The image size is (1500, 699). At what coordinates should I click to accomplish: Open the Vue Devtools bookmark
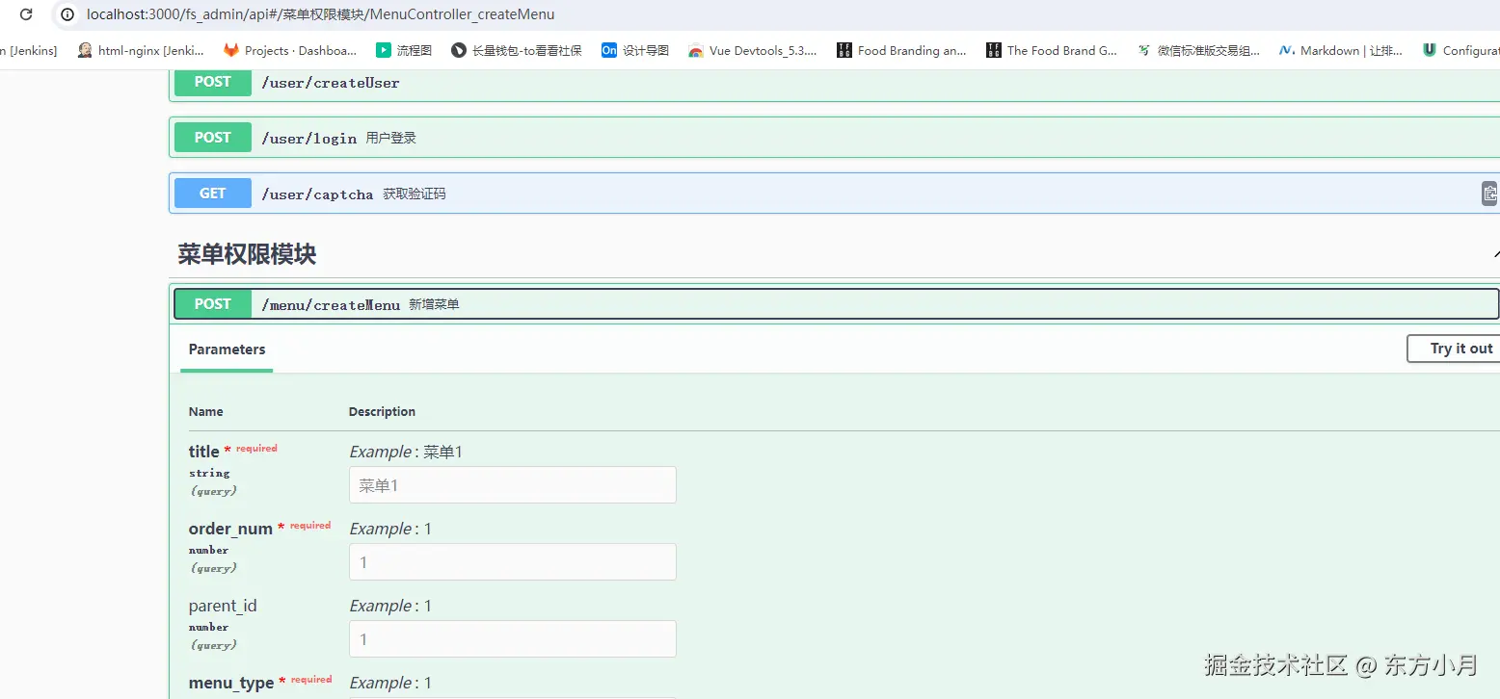(x=753, y=50)
